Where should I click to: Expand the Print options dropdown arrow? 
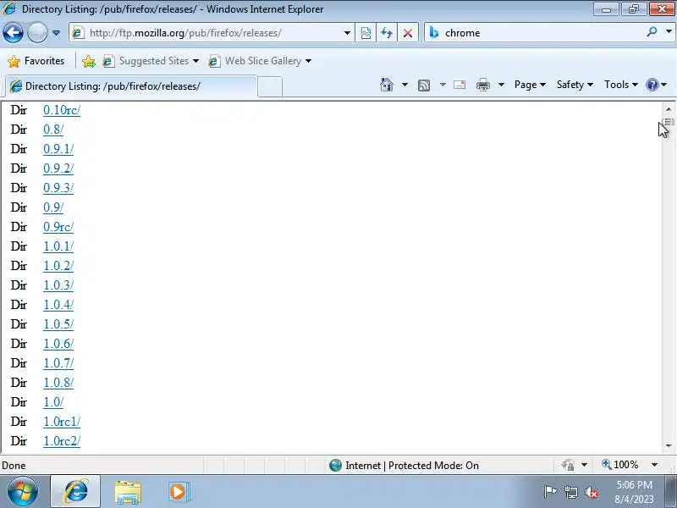(x=501, y=85)
